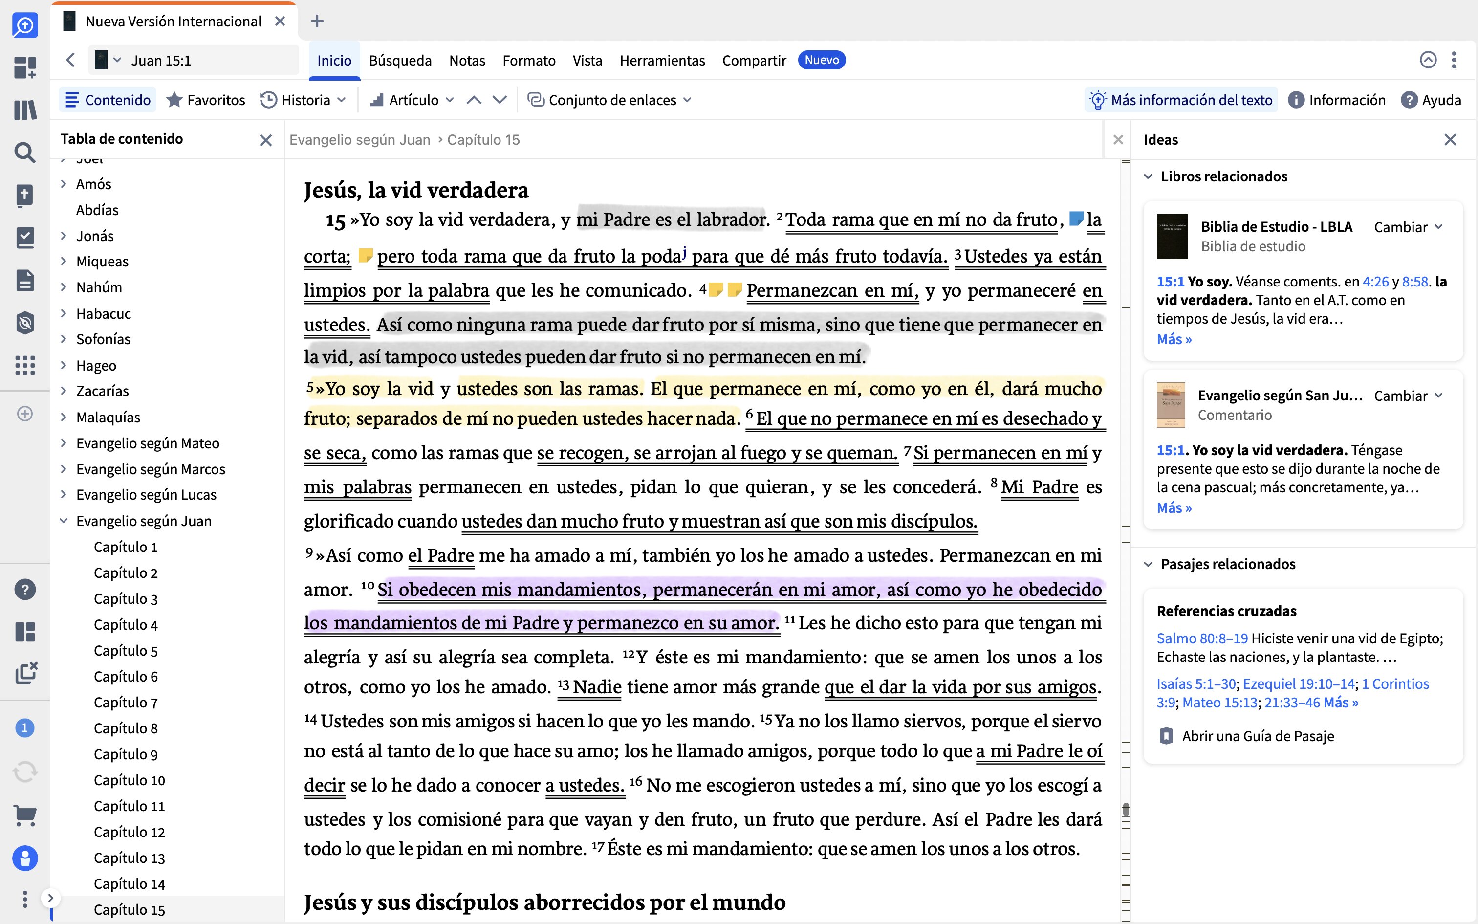Open the Isaías 5:1–30 reference link
This screenshot has height=924, width=1478.
pos(1196,684)
